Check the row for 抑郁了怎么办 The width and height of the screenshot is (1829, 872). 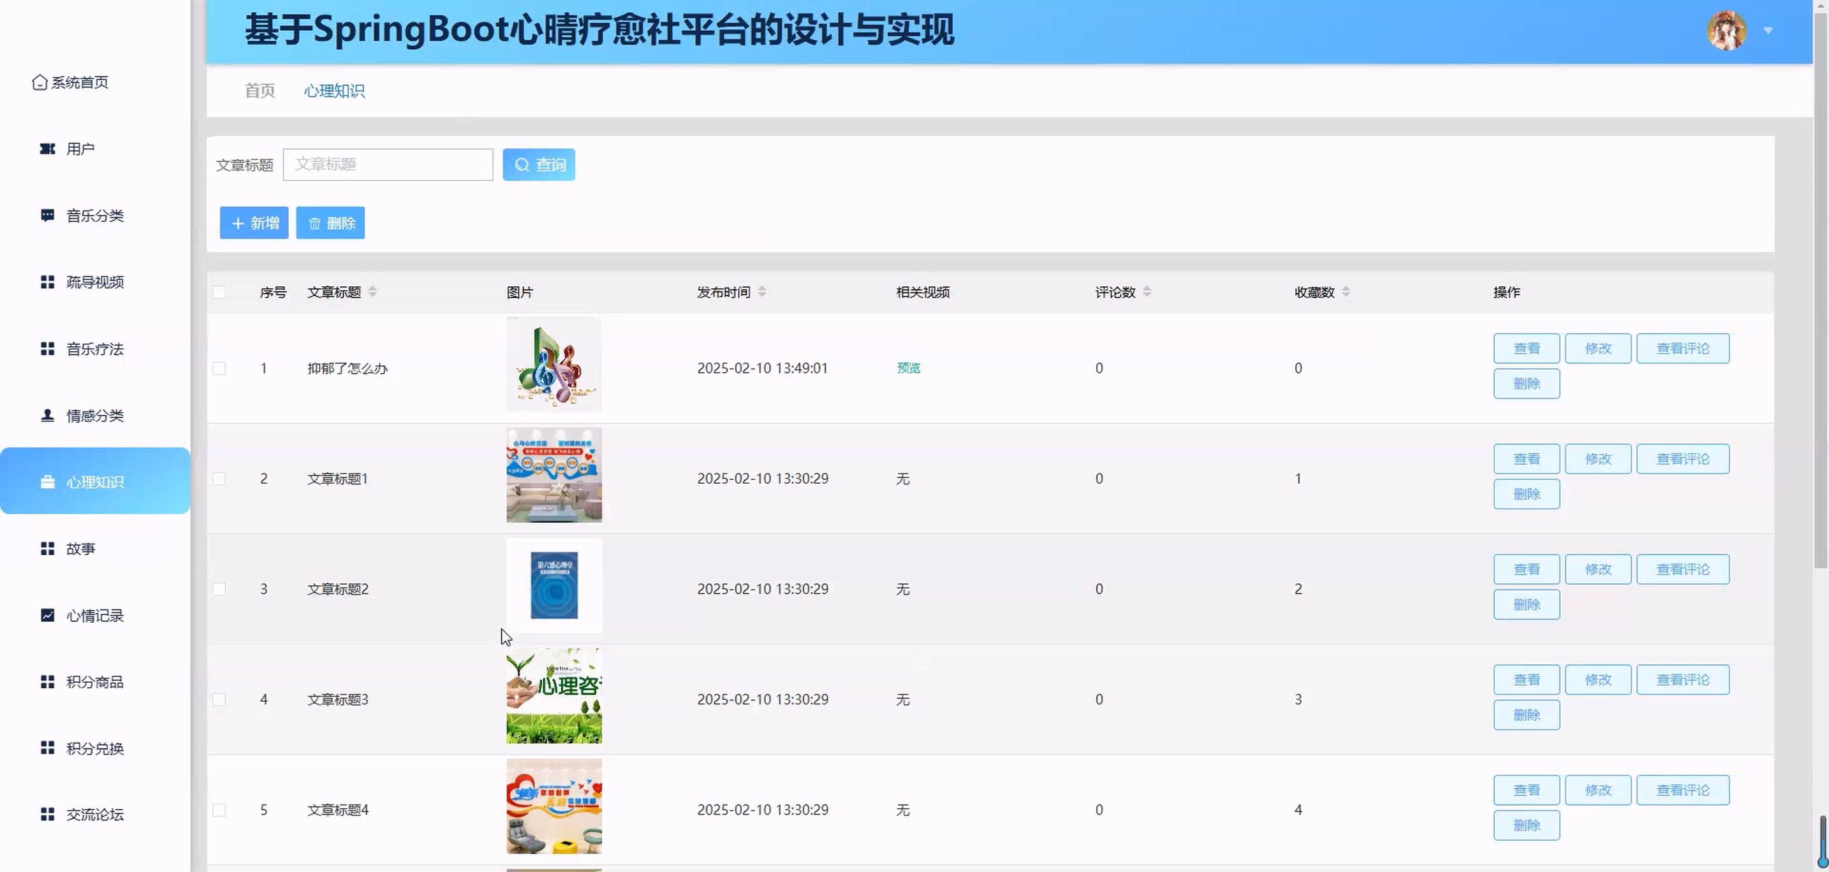click(219, 368)
